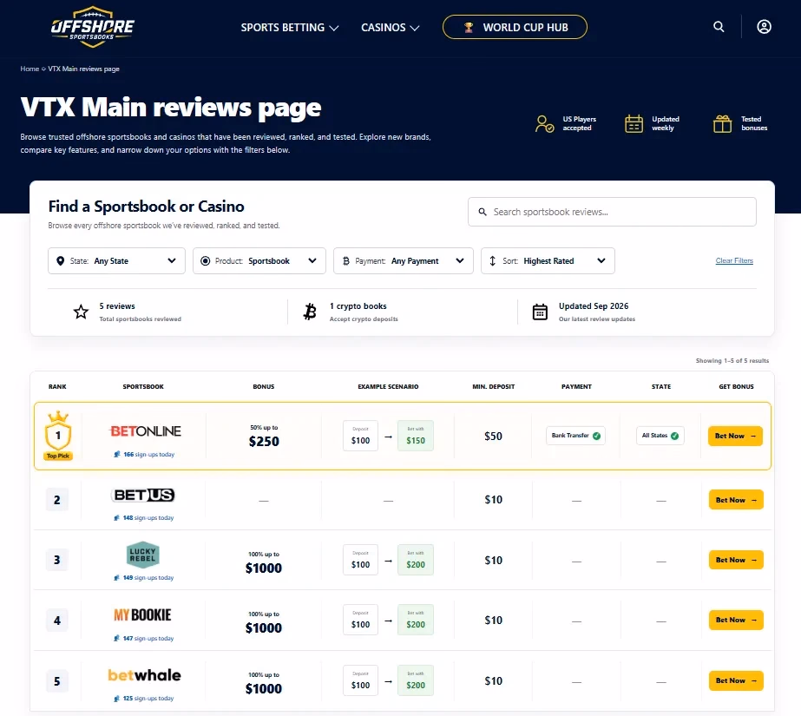Click the MyBookie logo
Viewport: 801px width, 716px height.
coord(142,614)
